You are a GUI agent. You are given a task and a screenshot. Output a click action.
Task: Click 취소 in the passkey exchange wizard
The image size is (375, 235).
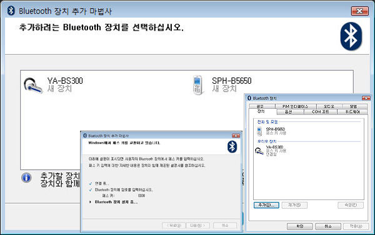(x=225, y=226)
